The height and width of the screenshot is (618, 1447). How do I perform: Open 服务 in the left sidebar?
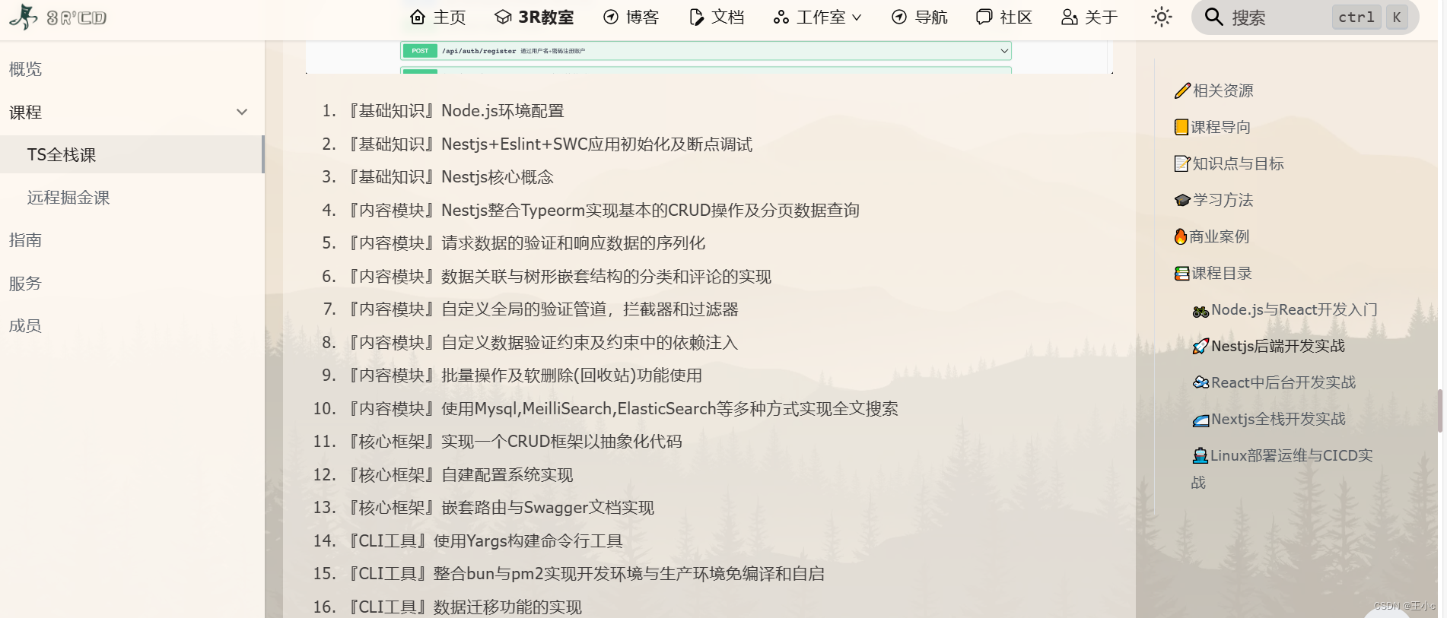(x=25, y=284)
